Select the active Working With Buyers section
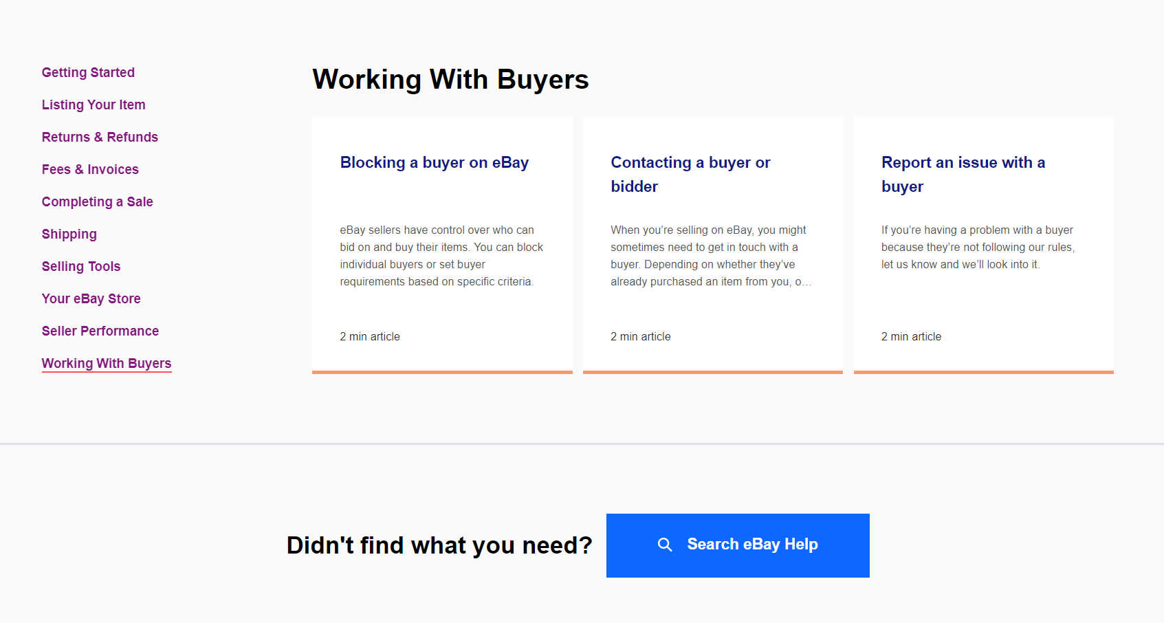 pos(107,363)
